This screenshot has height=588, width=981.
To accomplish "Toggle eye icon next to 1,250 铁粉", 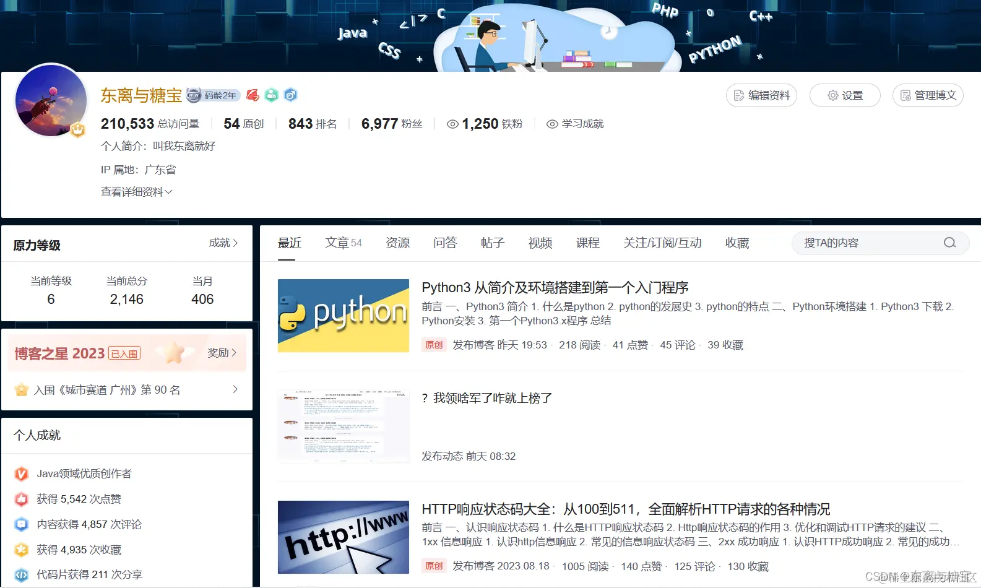I will click(452, 124).
